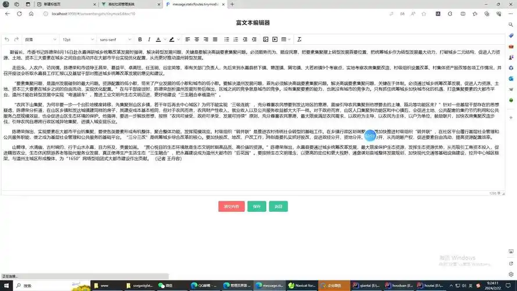The height and width of the screenshot is (291, 517).
Task: Open the 12pt font size dropdown
Action: click(78, 39)
